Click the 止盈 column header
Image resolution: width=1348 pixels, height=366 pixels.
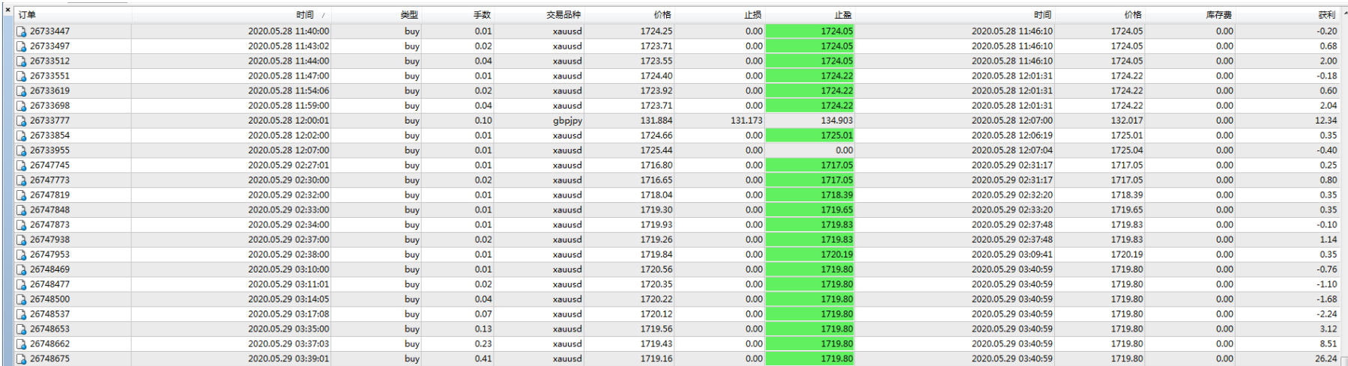pyautogui.click(x=843, y=15)
